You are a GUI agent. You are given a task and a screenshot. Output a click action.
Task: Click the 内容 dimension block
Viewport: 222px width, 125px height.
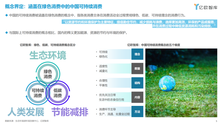click(137, 97)
